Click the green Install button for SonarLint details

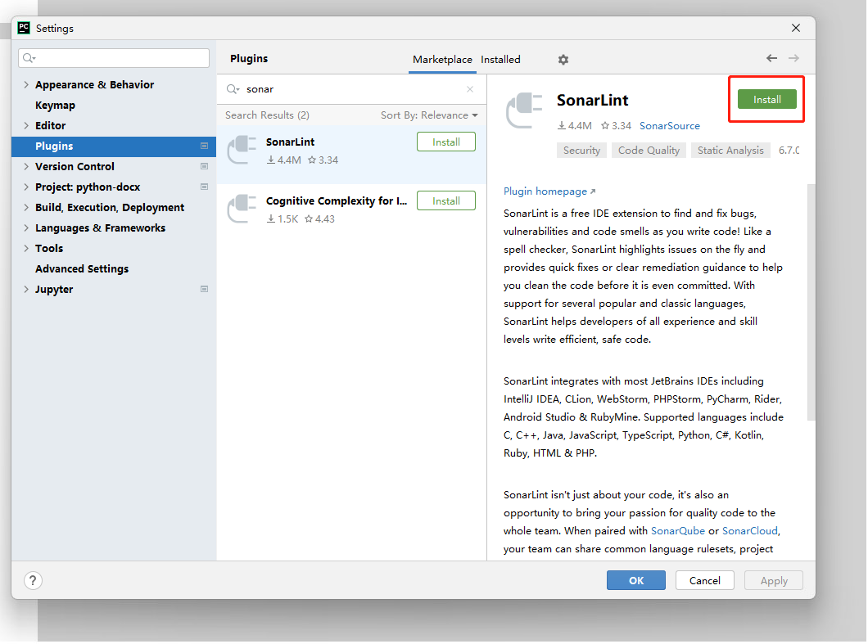[766, 100]
